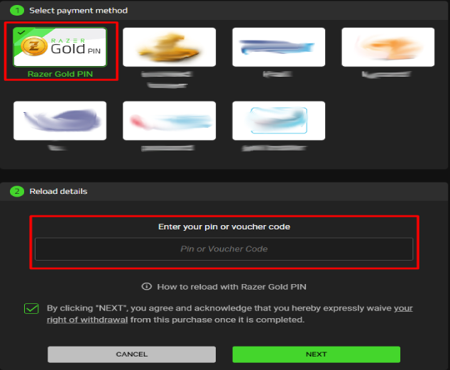This screenshot has width=450, height=370.
Task: Click the Pin or Voucher Code field
Action: pyautogui.click(x=224, y=249)
